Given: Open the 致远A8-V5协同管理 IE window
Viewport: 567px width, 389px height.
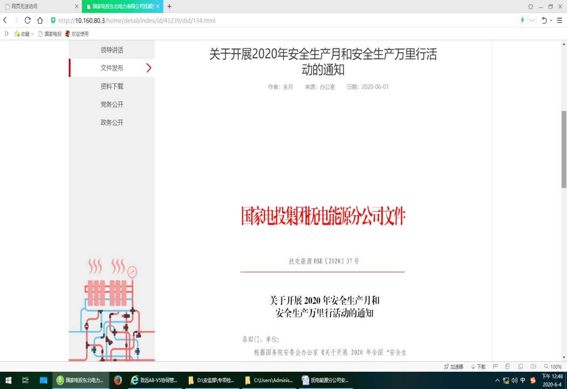Looking at the screenshot, I should click(154, 380).
